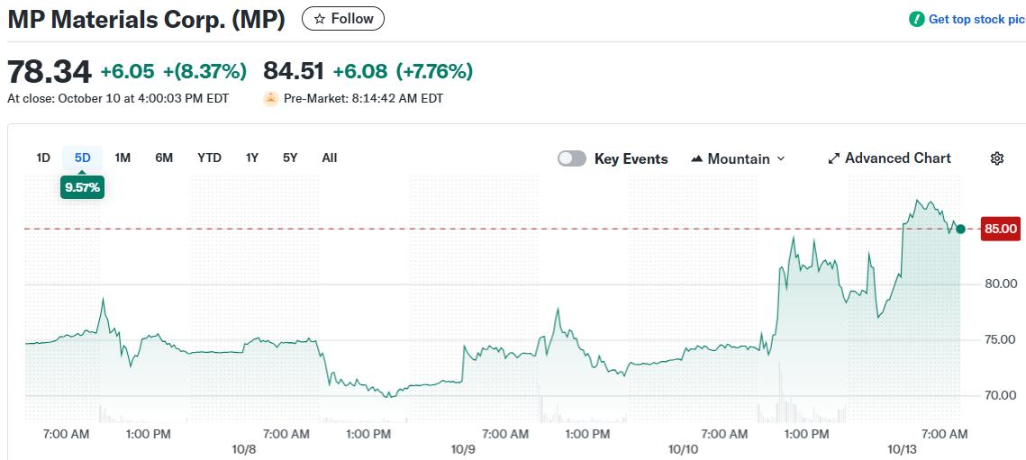Image resolution: width=1026 pixels, height=460 pixels.
Task: Select the 1D time range
Action: coord(43,158)
